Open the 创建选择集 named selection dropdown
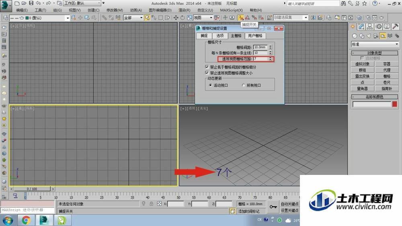The height and width of the screenshot is (226, 402). pos(291,18)
